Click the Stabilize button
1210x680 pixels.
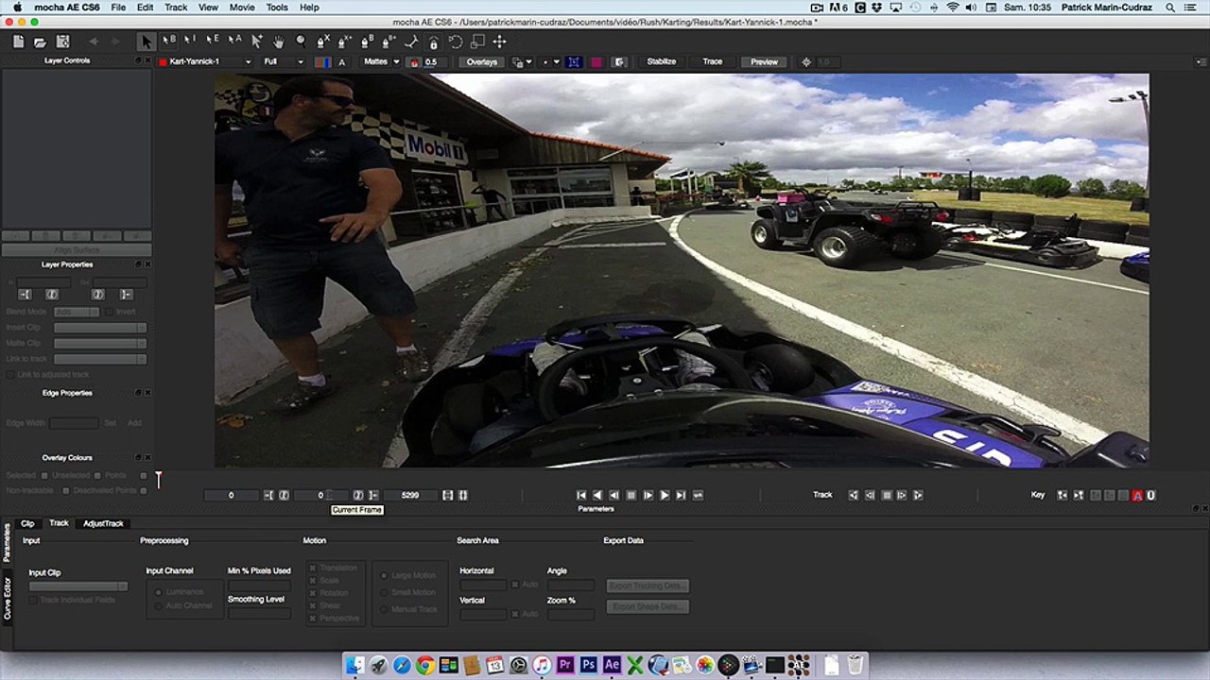click(661, 62)
